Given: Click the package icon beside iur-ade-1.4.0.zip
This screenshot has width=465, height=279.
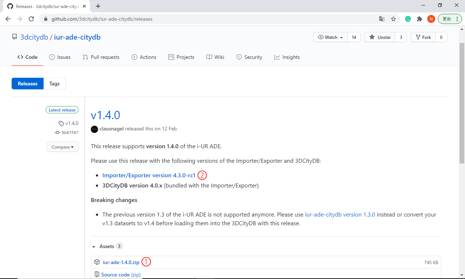Looking at the screenshot, I should (x=97, y=262).
